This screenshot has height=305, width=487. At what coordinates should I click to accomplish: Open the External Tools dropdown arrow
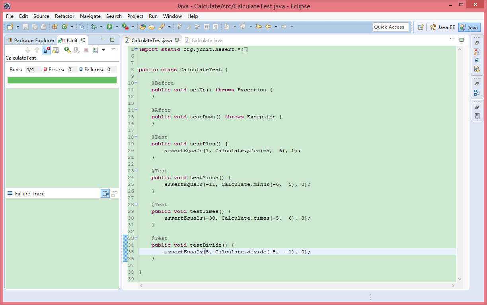pyautogui.click(x=132, y=27)
